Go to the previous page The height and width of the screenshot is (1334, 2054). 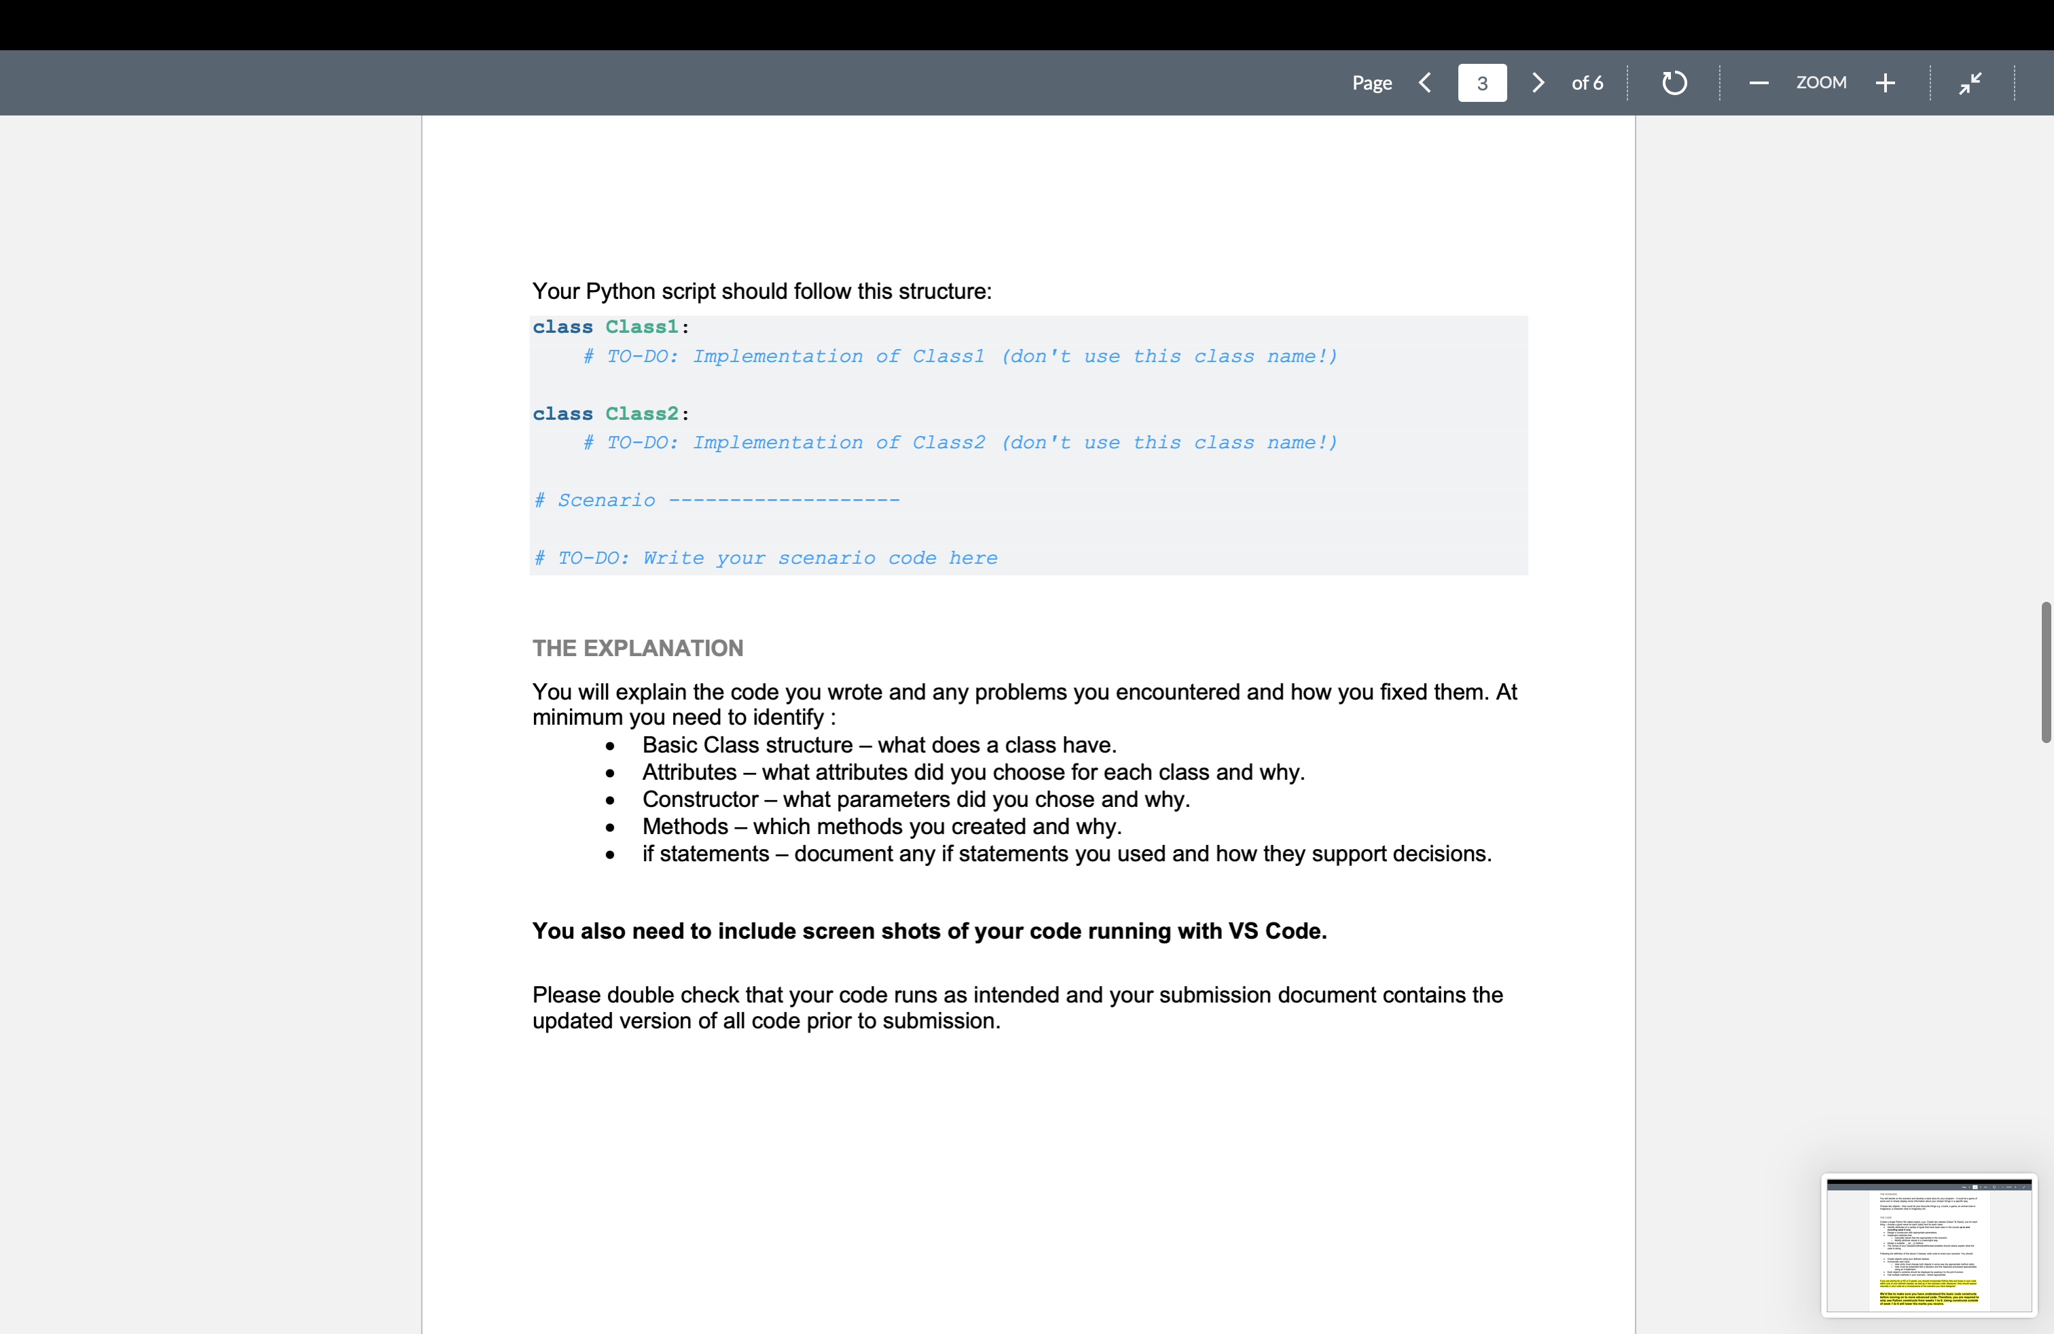tap(1425, 83)
